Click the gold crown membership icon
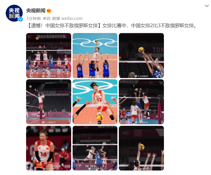 pyautogui.click(x=49, y=11)
